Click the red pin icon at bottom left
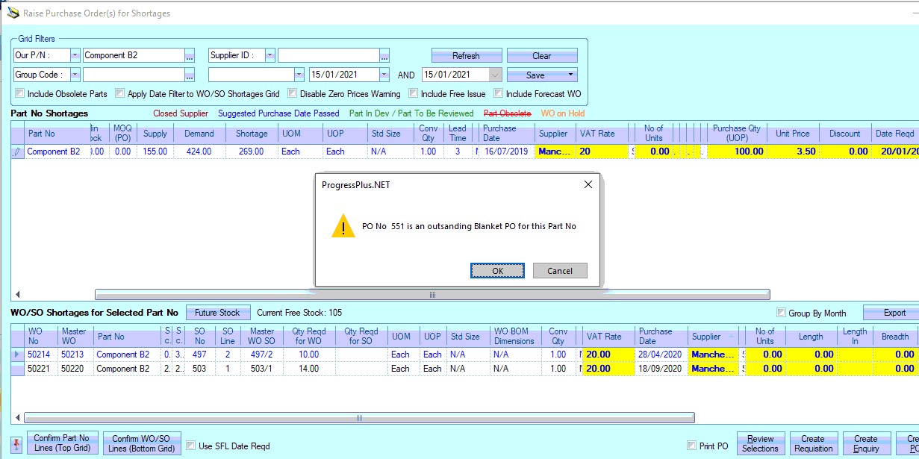This screenshot has width=919, height=459. [17, 443]
